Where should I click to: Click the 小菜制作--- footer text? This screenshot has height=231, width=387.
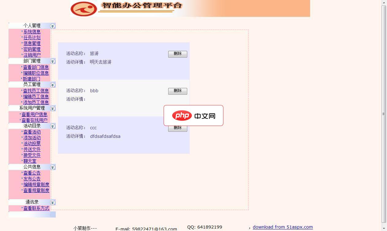tap(85, 228)
